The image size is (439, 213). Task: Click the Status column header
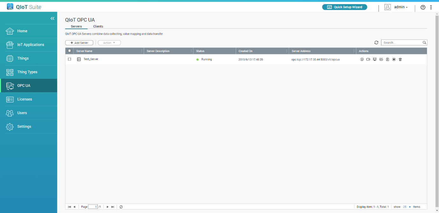tap(214, 51)
